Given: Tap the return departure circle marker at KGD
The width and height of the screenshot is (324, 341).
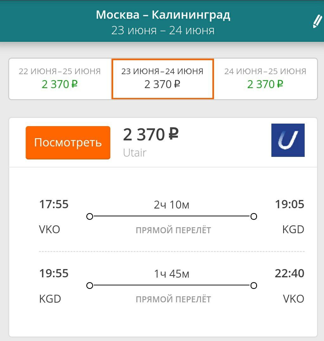Looking at the screenshot, I should (90, 286).
